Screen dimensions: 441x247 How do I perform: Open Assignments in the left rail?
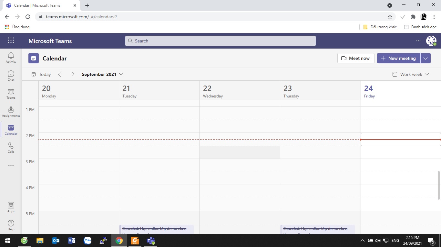pos(11,112)
